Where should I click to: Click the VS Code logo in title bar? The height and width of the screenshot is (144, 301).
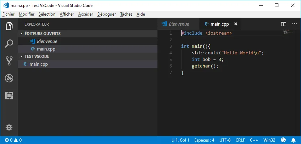[6, 5]
